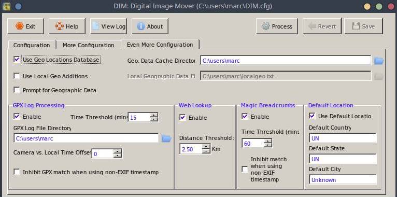
Task: Increase Web Lookup Distance Threshold
Action: [x=206, y=147]
